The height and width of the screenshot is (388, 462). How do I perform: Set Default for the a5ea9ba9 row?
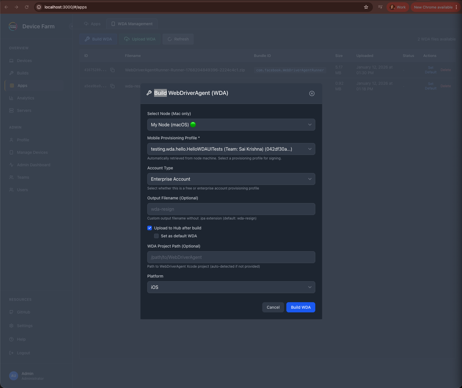[x=430, y=86]
